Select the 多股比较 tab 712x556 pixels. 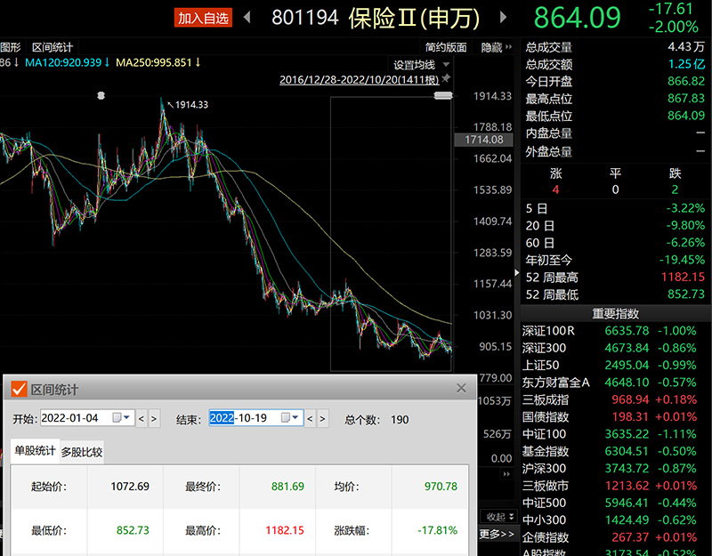(x=82, y=452)
